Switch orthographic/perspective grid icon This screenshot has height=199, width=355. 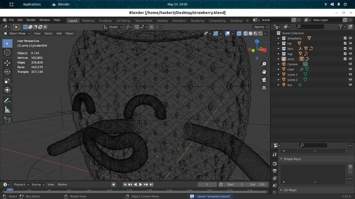(x=264, y=88)
